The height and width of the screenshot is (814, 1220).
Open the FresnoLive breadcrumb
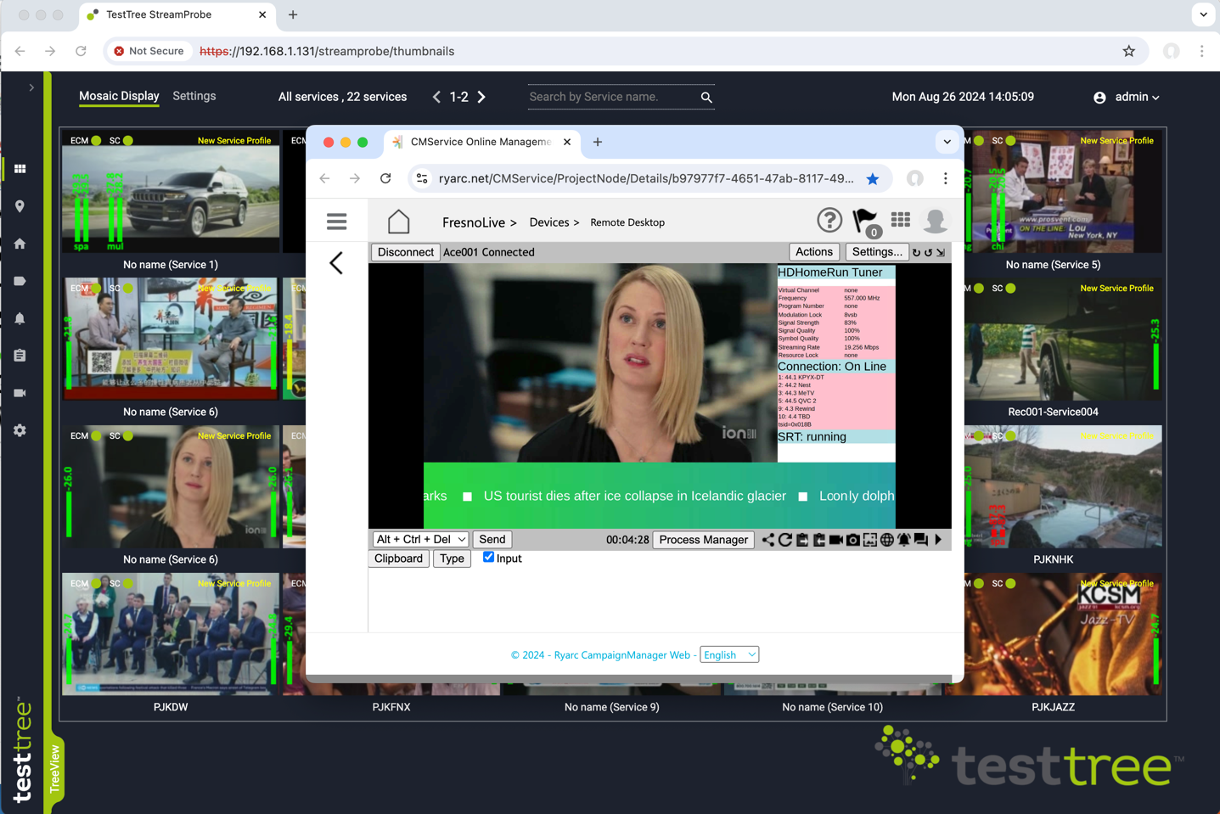click(x=473, y=222)
